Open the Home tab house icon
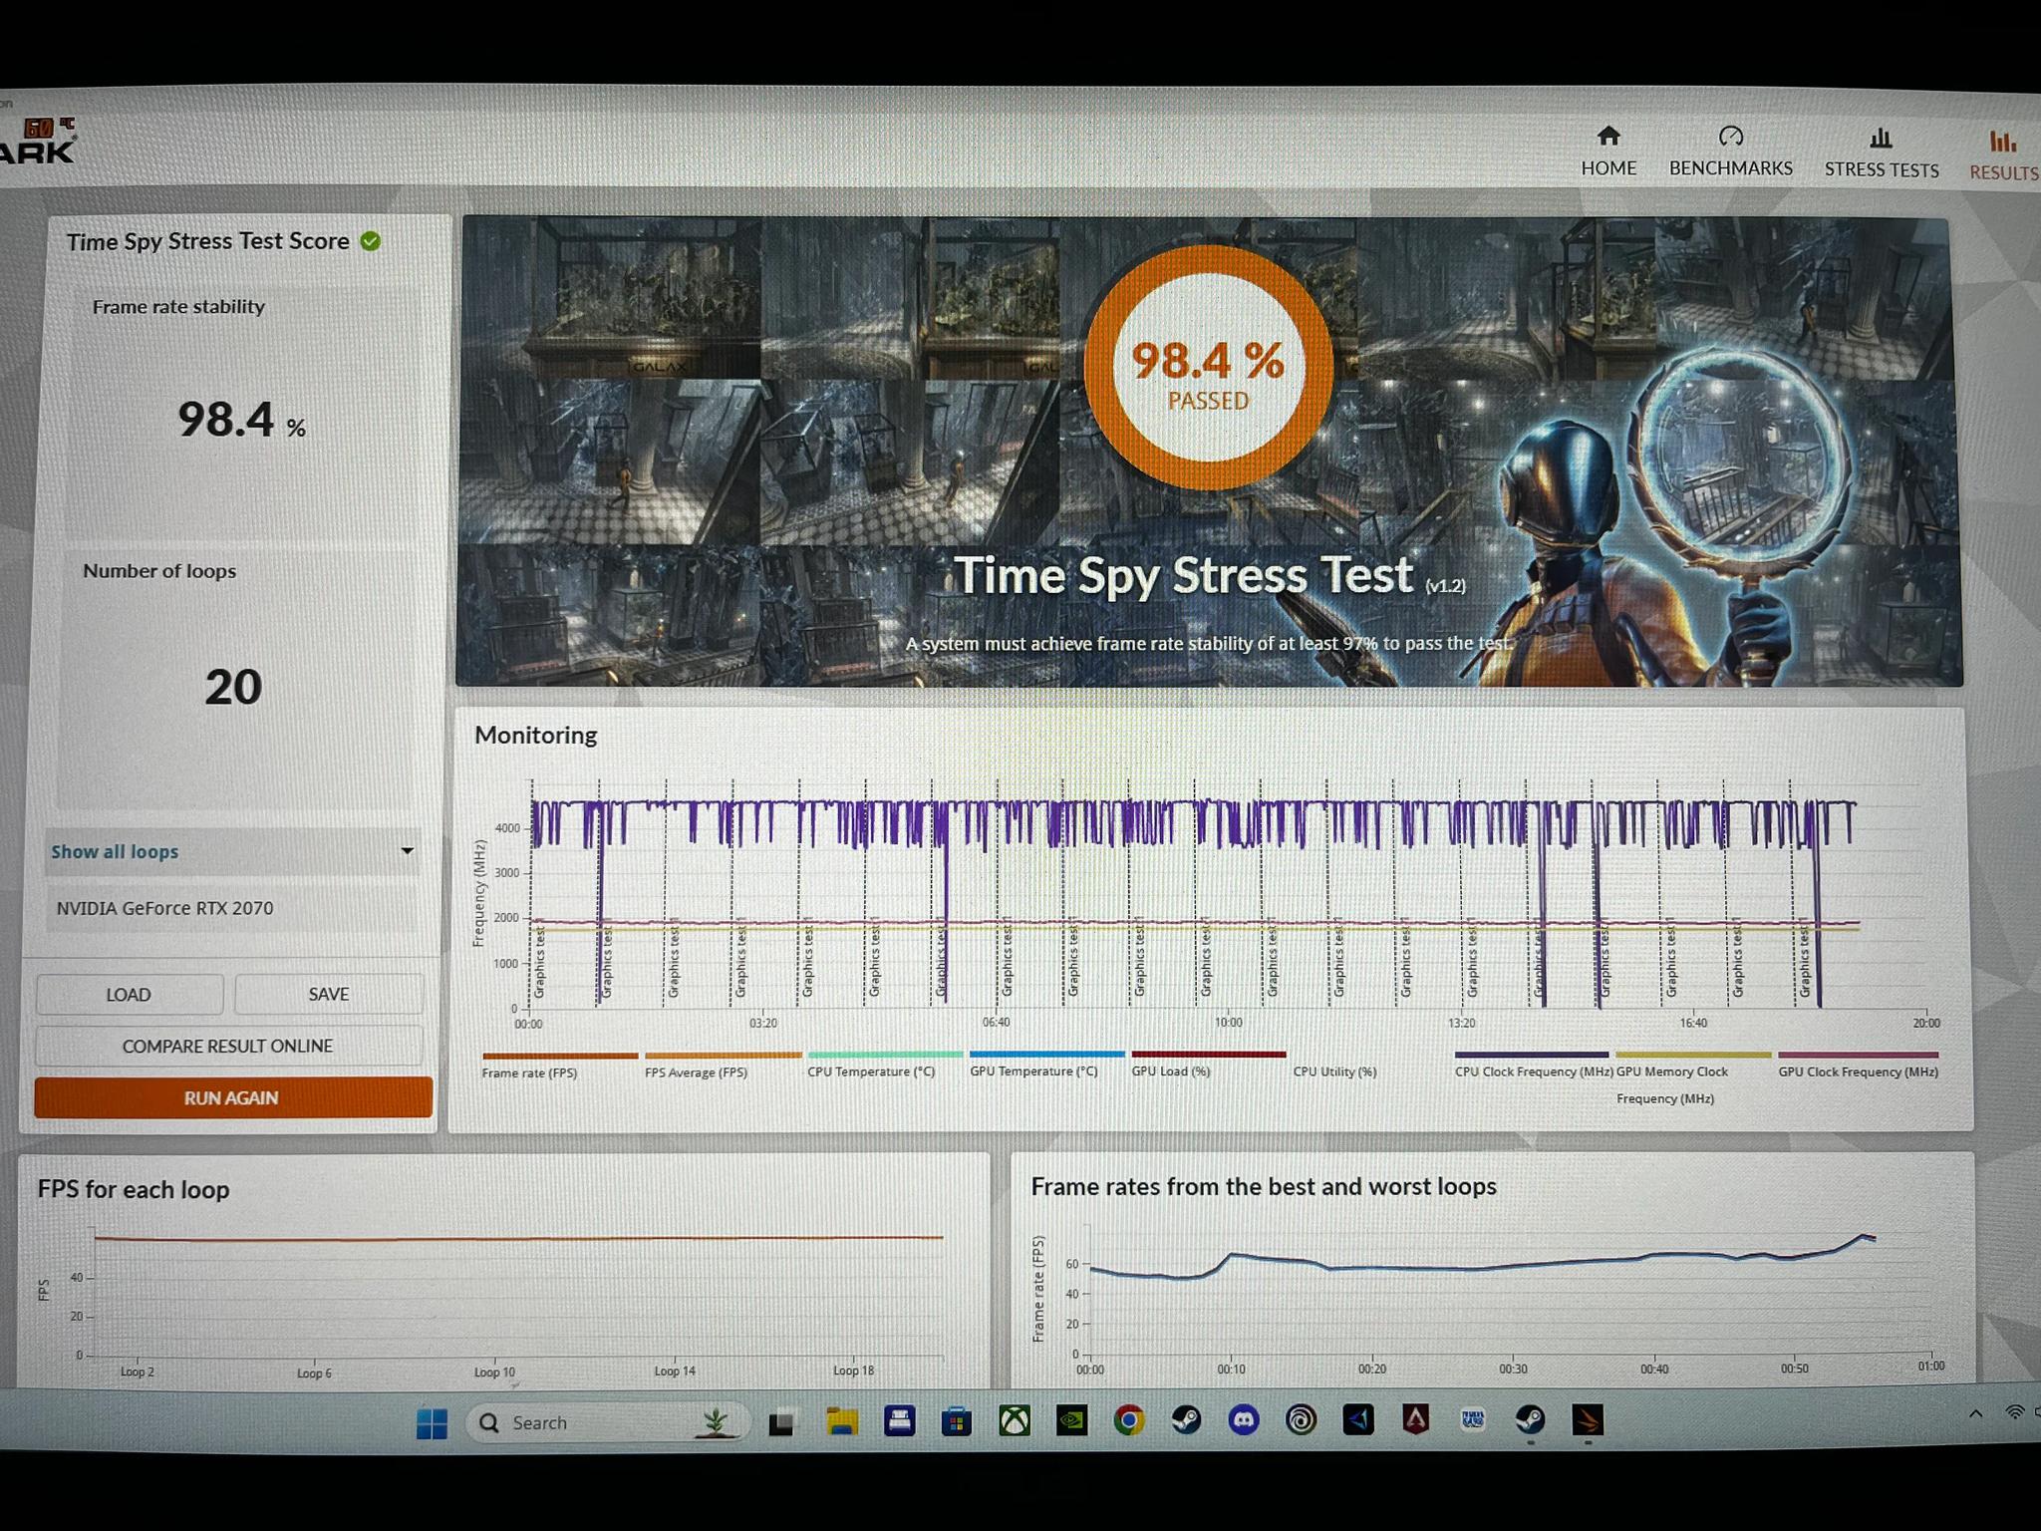The width and height of the screenshot is (2041, 1531). pyautogui.click(x=1608, y=136)
